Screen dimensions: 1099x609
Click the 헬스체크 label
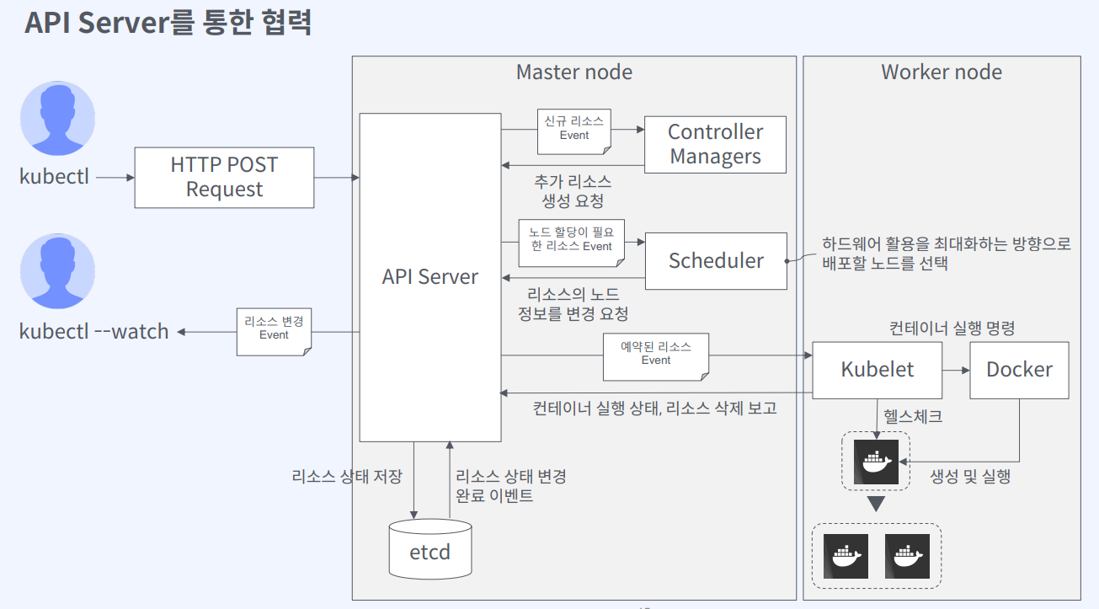pyautogui.click(x=913, y=416)
